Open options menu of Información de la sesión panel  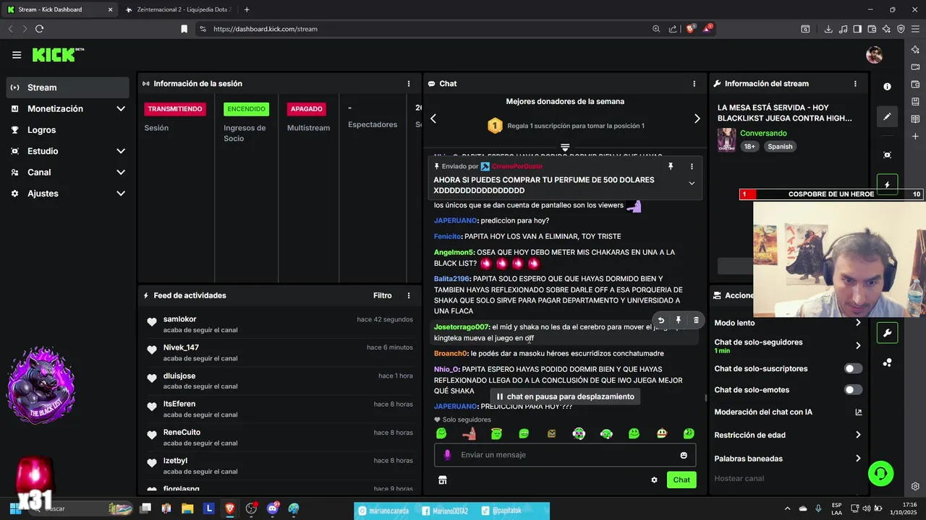coord(409,84)
